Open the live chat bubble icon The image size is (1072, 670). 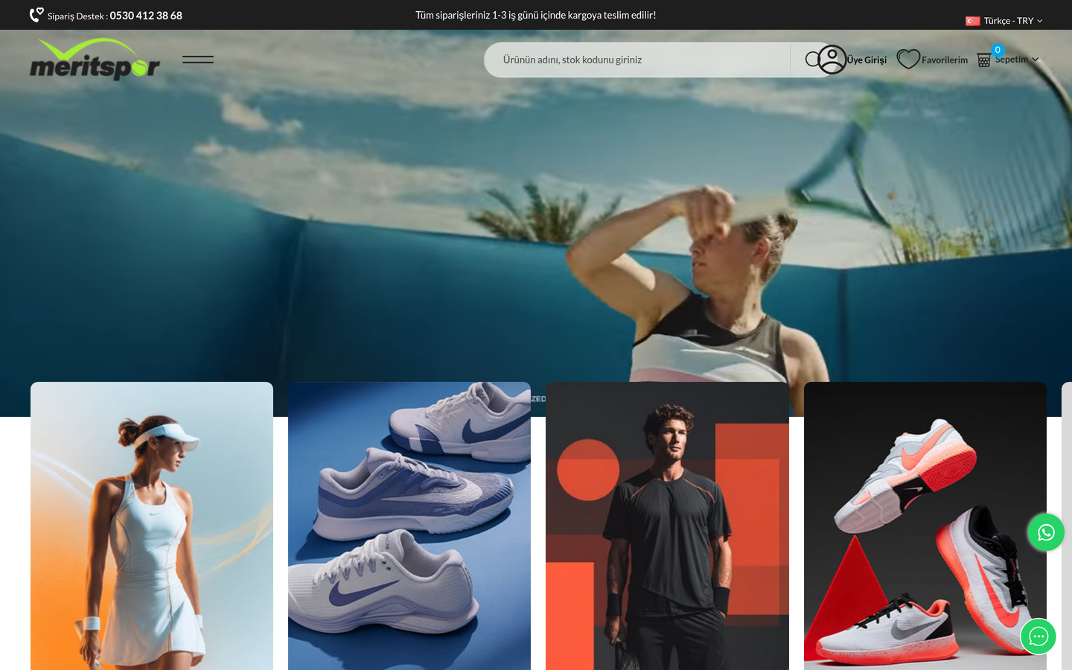(x=1038, y=636)
